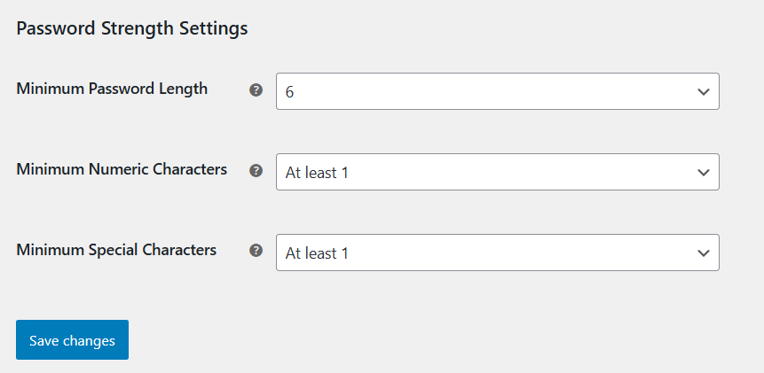
Task: Click 'At least 1' in numeric characters field
Action: click(317, 173)
